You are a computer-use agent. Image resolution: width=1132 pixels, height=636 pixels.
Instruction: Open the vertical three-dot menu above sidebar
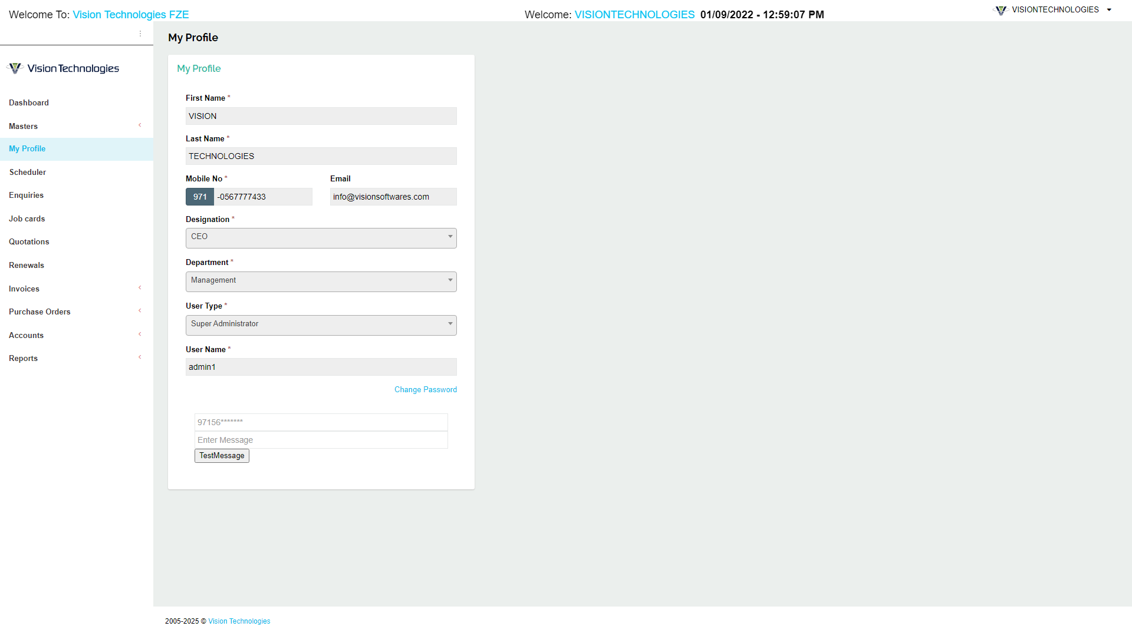point(140,34)
